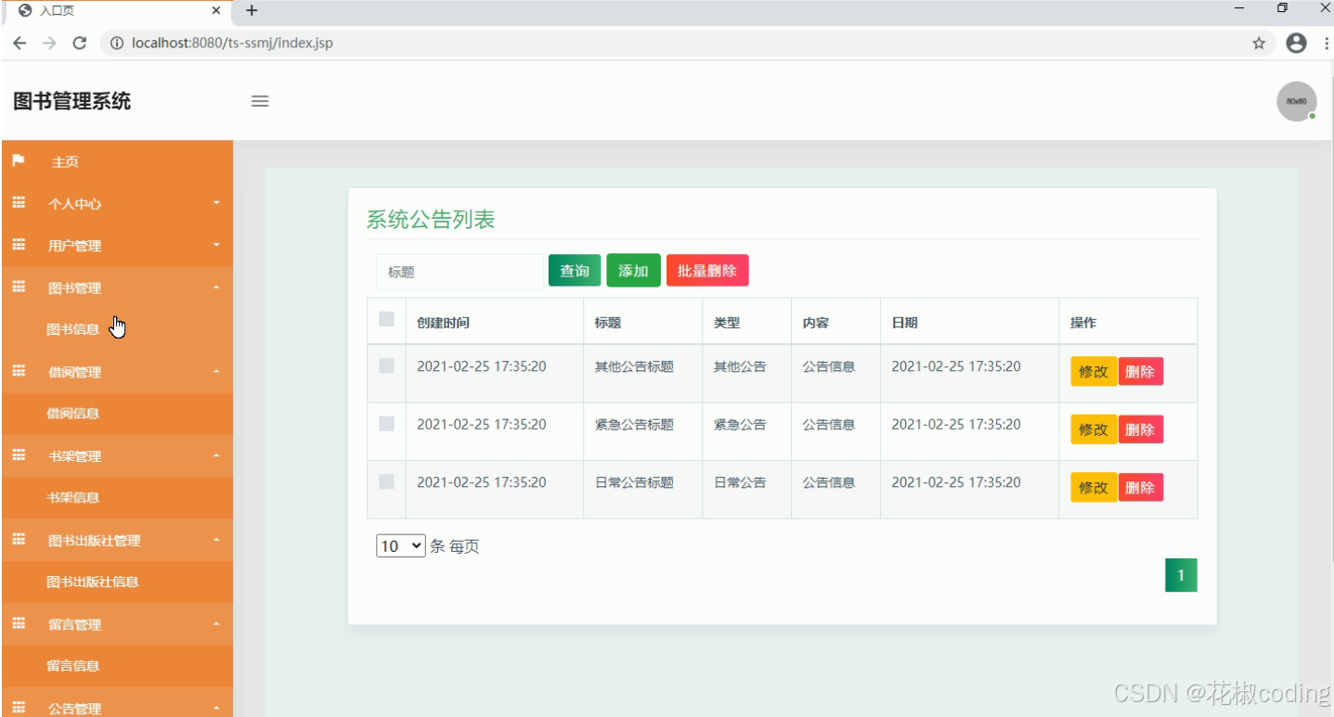Viewport: 1334px width, 717px height.
Task: Click the grid icon next to 用户管理
Action: coord(18,245)
